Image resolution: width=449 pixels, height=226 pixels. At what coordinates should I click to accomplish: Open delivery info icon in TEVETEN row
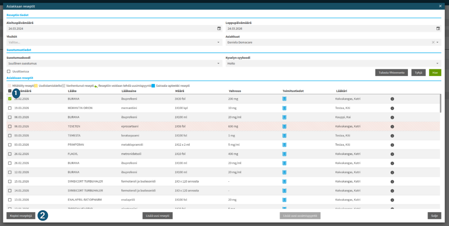click(x=284, y=126)
